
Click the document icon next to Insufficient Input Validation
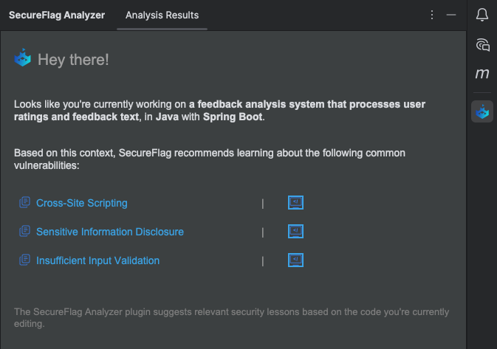25,260
